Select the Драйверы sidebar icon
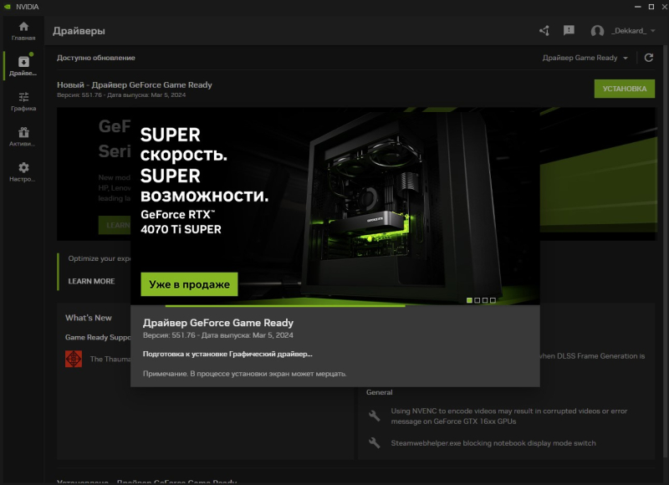This screenshot has height=485, width=669. 23,66
